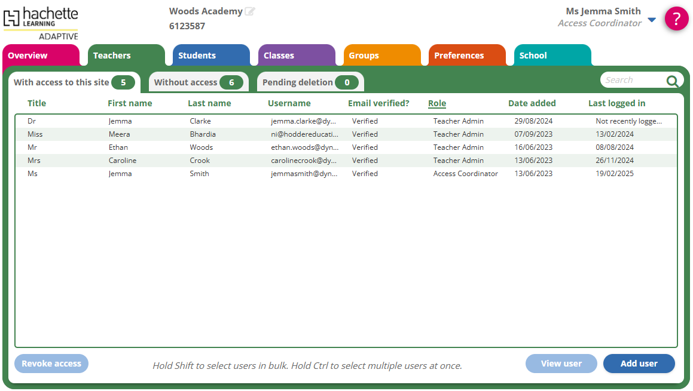693x391 pixels.
Task: Click the Hachette Learning Adaptive logo
Action: (x=41, y=23)
